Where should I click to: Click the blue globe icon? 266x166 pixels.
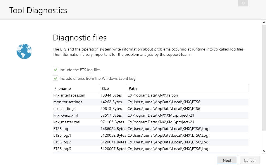click(x=24, y=51)
